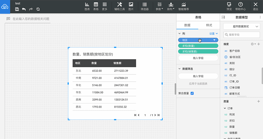Add a new dimension with the plus icon
Screen dimensions: 263x139
pos(259,44)
